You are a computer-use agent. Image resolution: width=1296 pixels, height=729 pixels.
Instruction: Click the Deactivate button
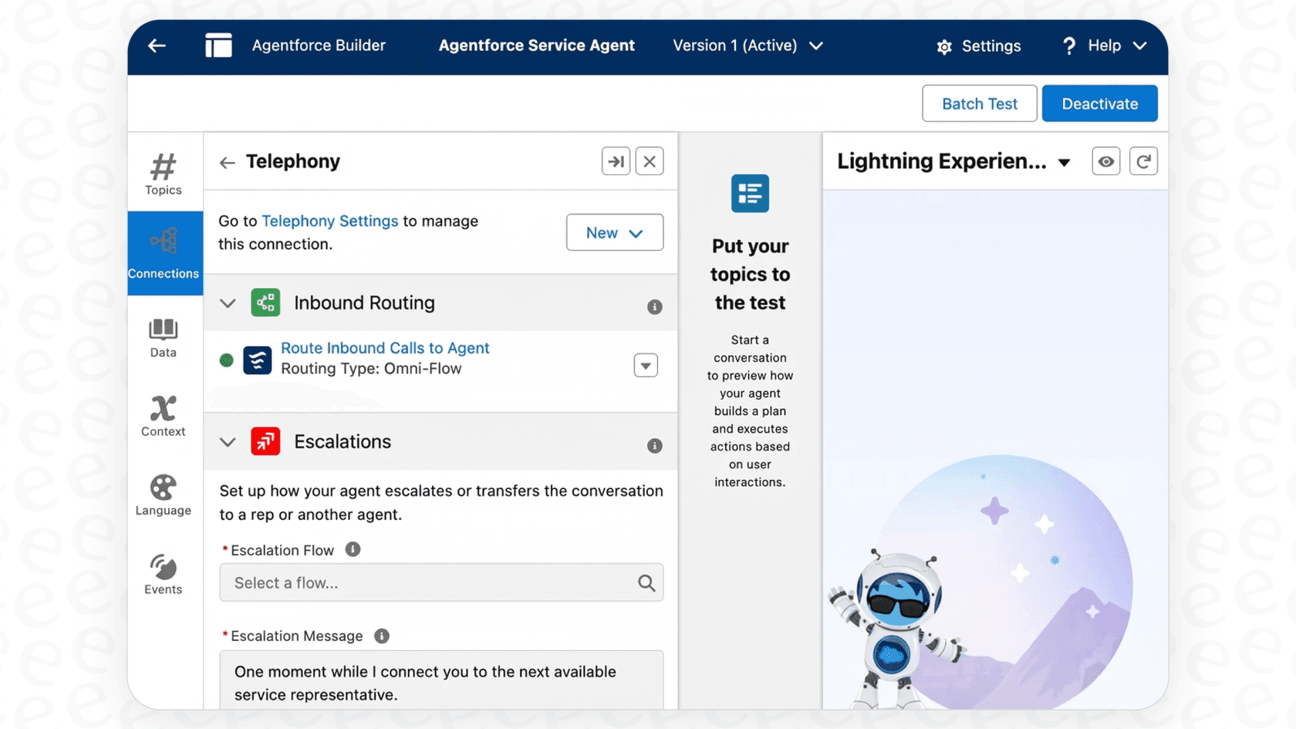pos(1099,103)
